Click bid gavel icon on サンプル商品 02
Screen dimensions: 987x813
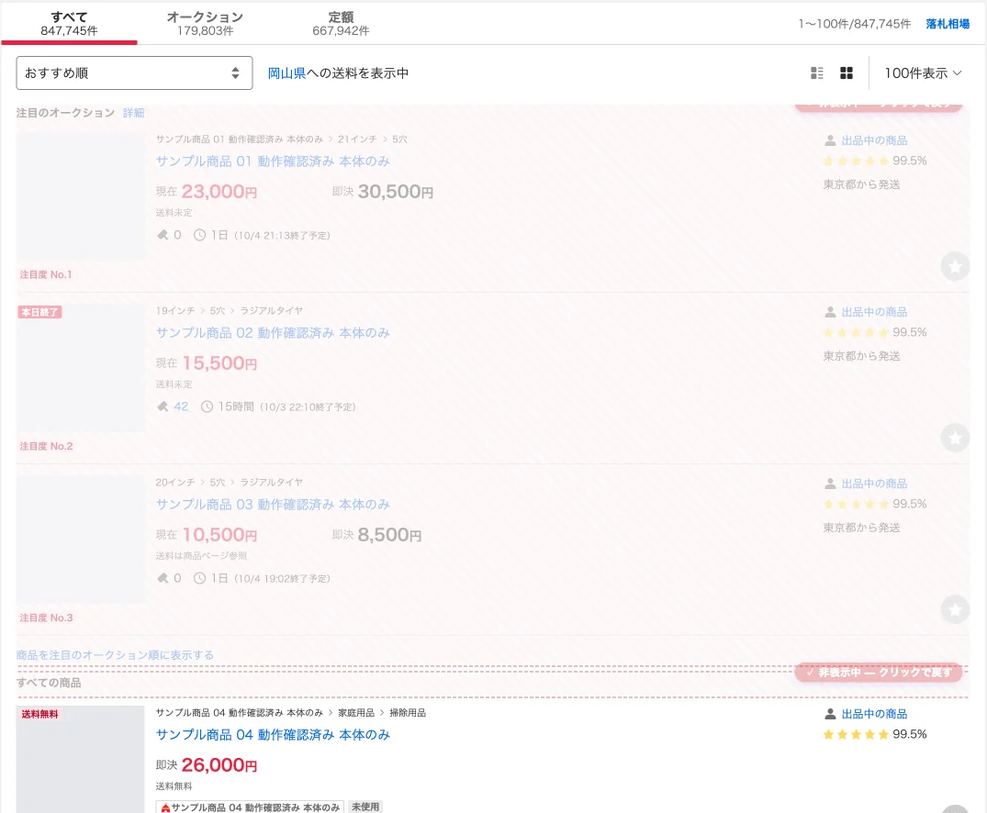[163, 406]
